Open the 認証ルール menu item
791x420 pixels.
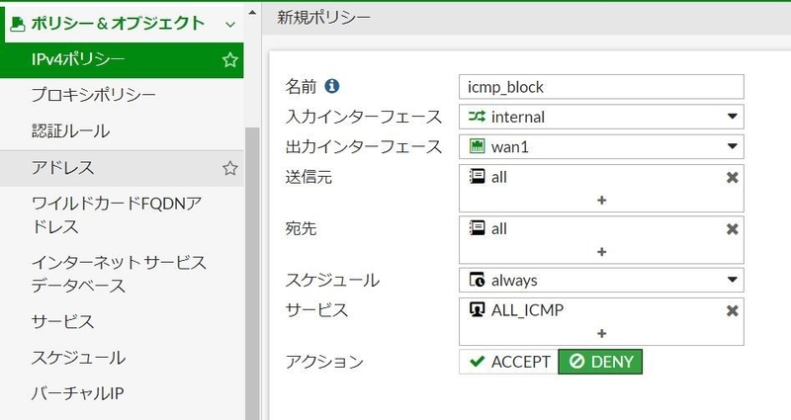[122, 131]
